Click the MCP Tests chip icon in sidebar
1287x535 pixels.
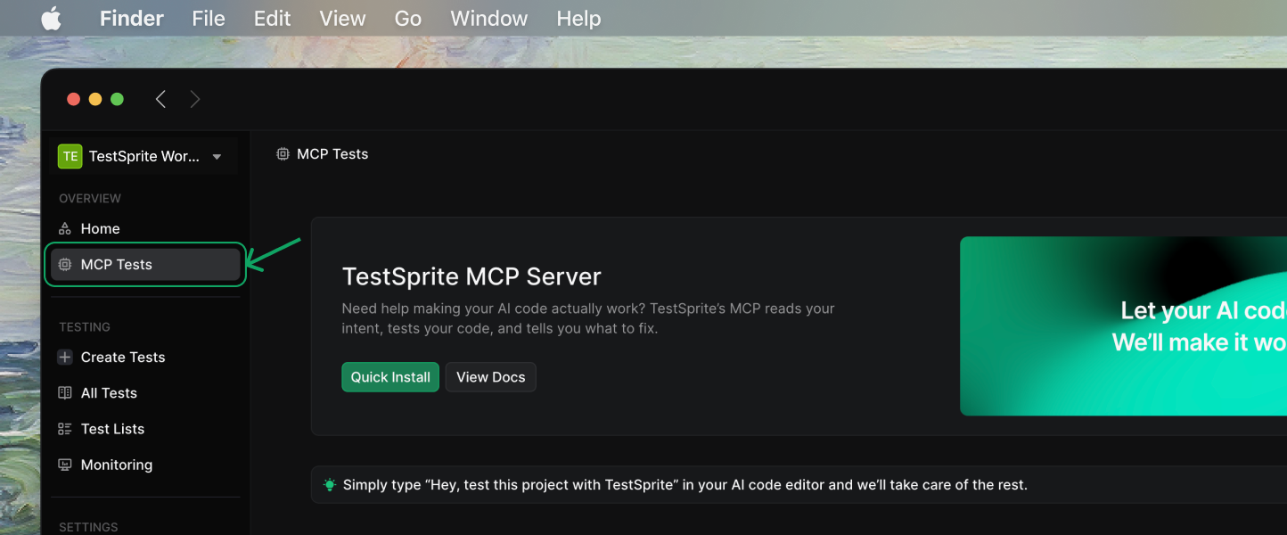[65, 265]
